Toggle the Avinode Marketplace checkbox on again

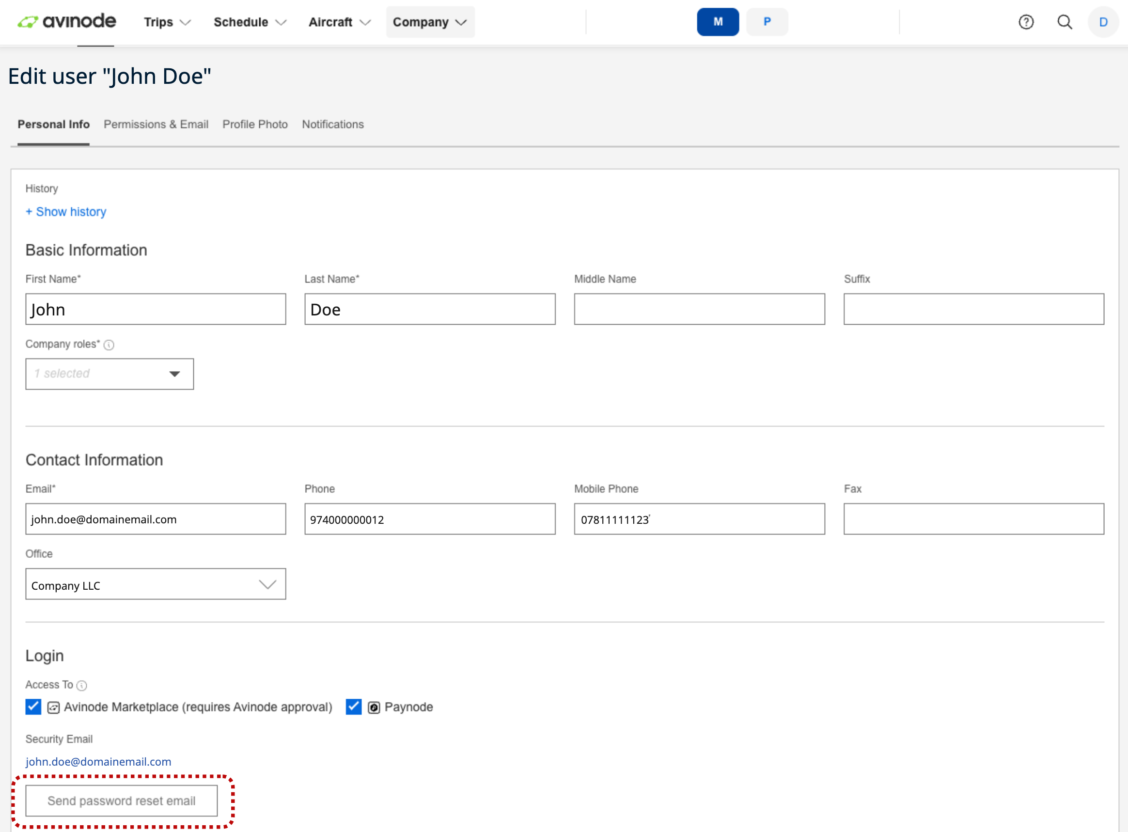33,707
